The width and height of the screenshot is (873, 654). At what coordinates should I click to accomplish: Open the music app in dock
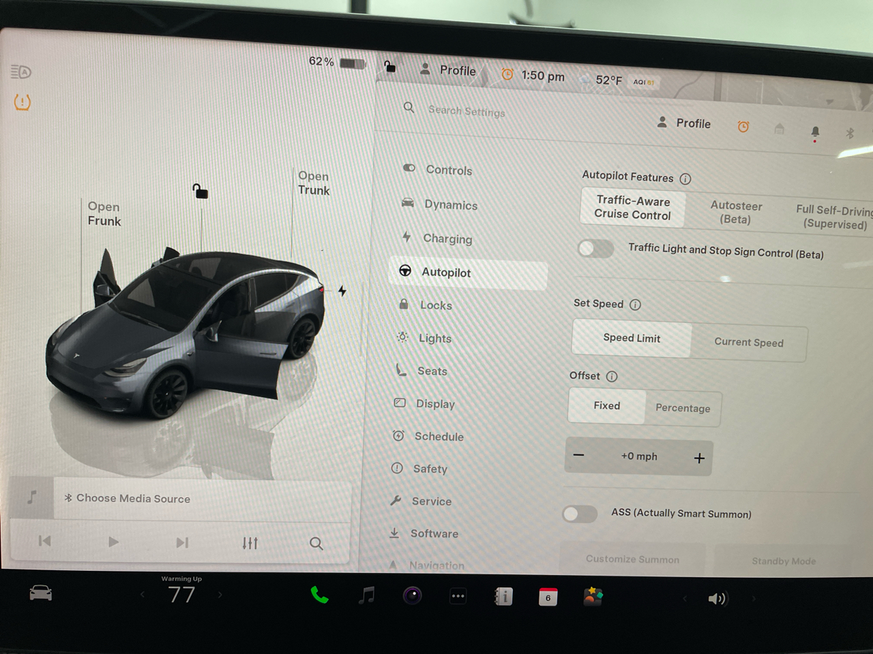click(x=367, y=595)
